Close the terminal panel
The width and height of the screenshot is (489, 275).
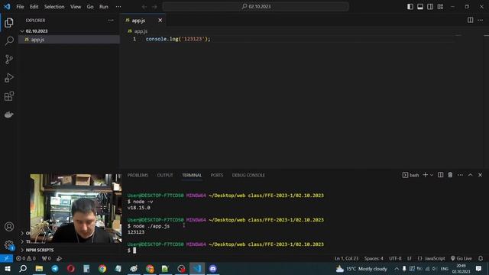(x=481, y=175)
